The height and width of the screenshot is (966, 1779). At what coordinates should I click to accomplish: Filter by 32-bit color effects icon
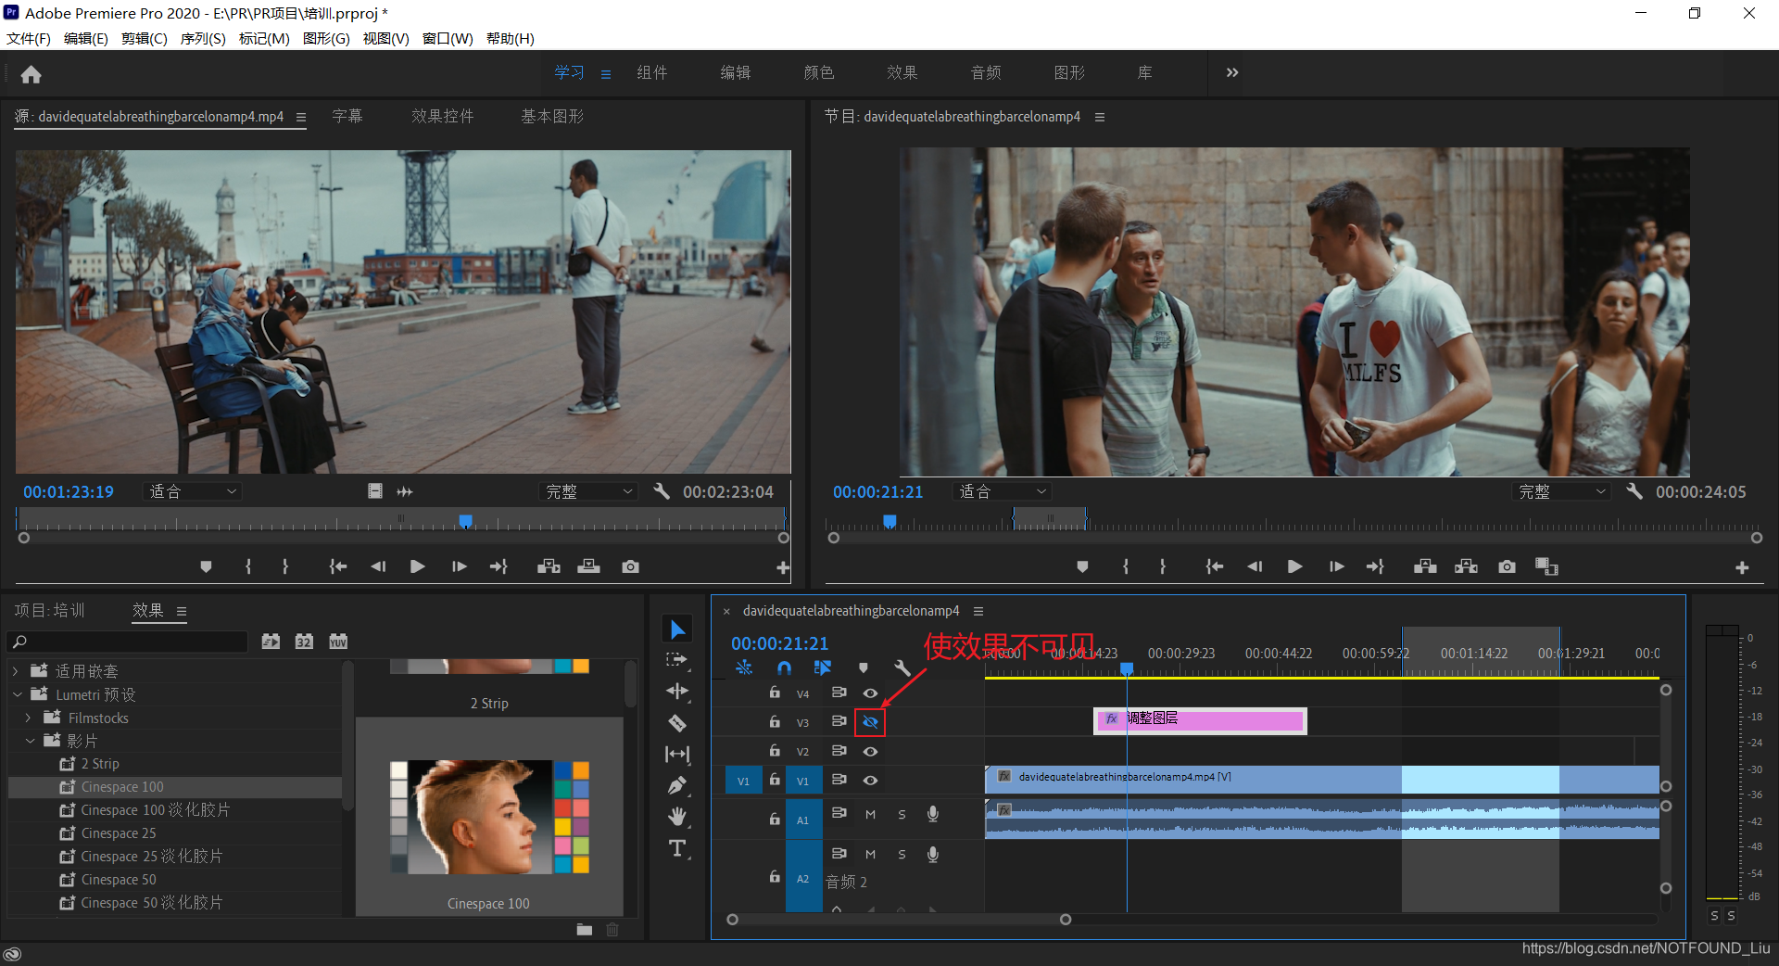click(304, 642)
